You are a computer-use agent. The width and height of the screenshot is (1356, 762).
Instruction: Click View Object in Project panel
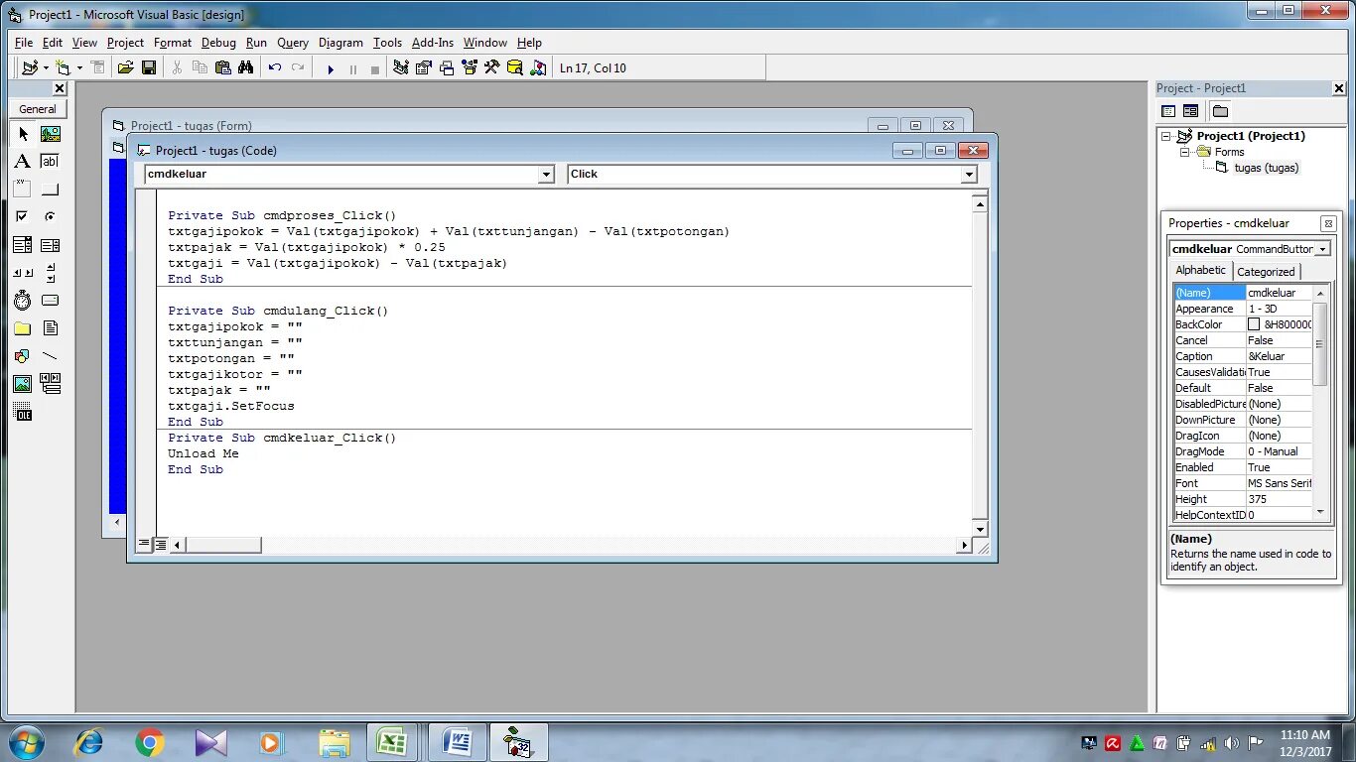[1190, 111]
